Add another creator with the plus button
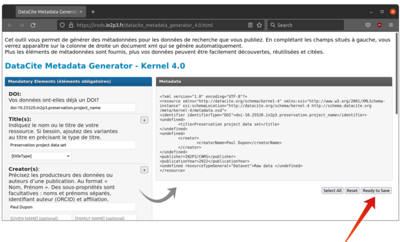 pos(144,170)
